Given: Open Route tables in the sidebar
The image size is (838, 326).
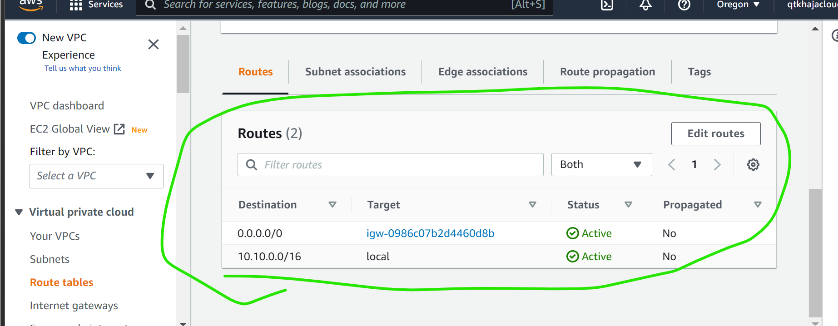Looking at the screenshot, I should (x=62, y=282).
